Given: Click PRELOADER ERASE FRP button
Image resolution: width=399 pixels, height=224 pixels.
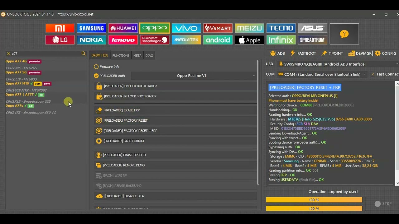Looking at the screenshot, I should pos(121,110).
